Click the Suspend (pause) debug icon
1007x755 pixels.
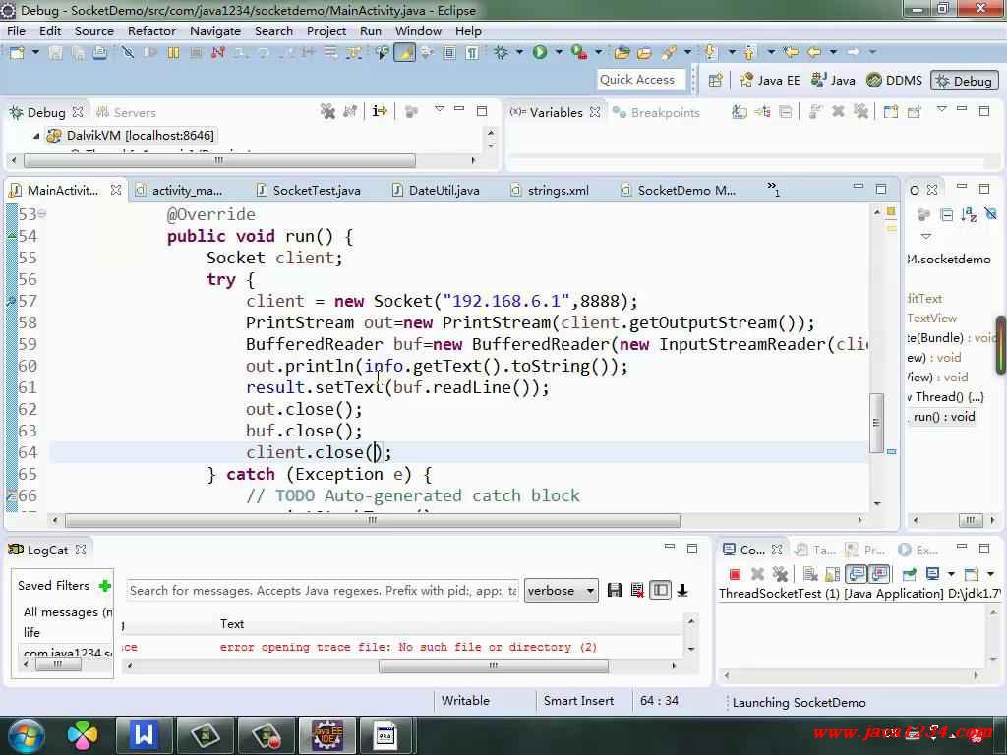pos(173,53)
